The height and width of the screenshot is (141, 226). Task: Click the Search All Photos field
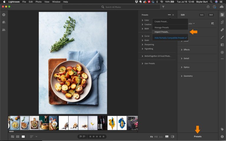click(x=111, y=7)
